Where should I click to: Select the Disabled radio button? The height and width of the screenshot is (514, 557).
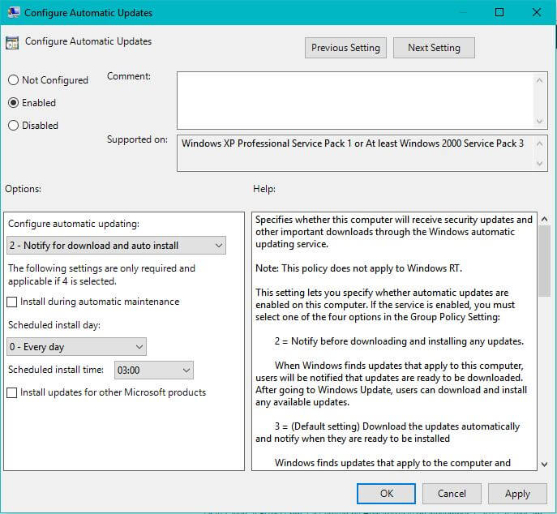[13, 126]
